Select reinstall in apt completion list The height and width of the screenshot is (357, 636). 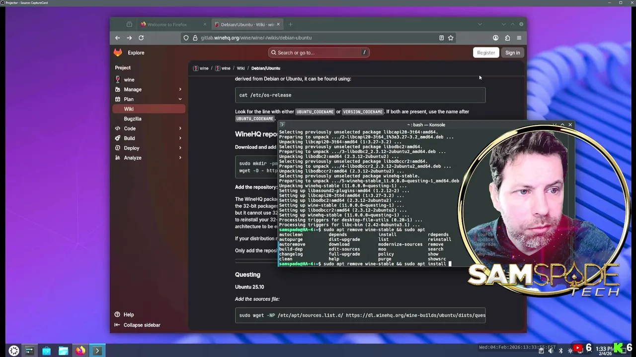(439, 239)
